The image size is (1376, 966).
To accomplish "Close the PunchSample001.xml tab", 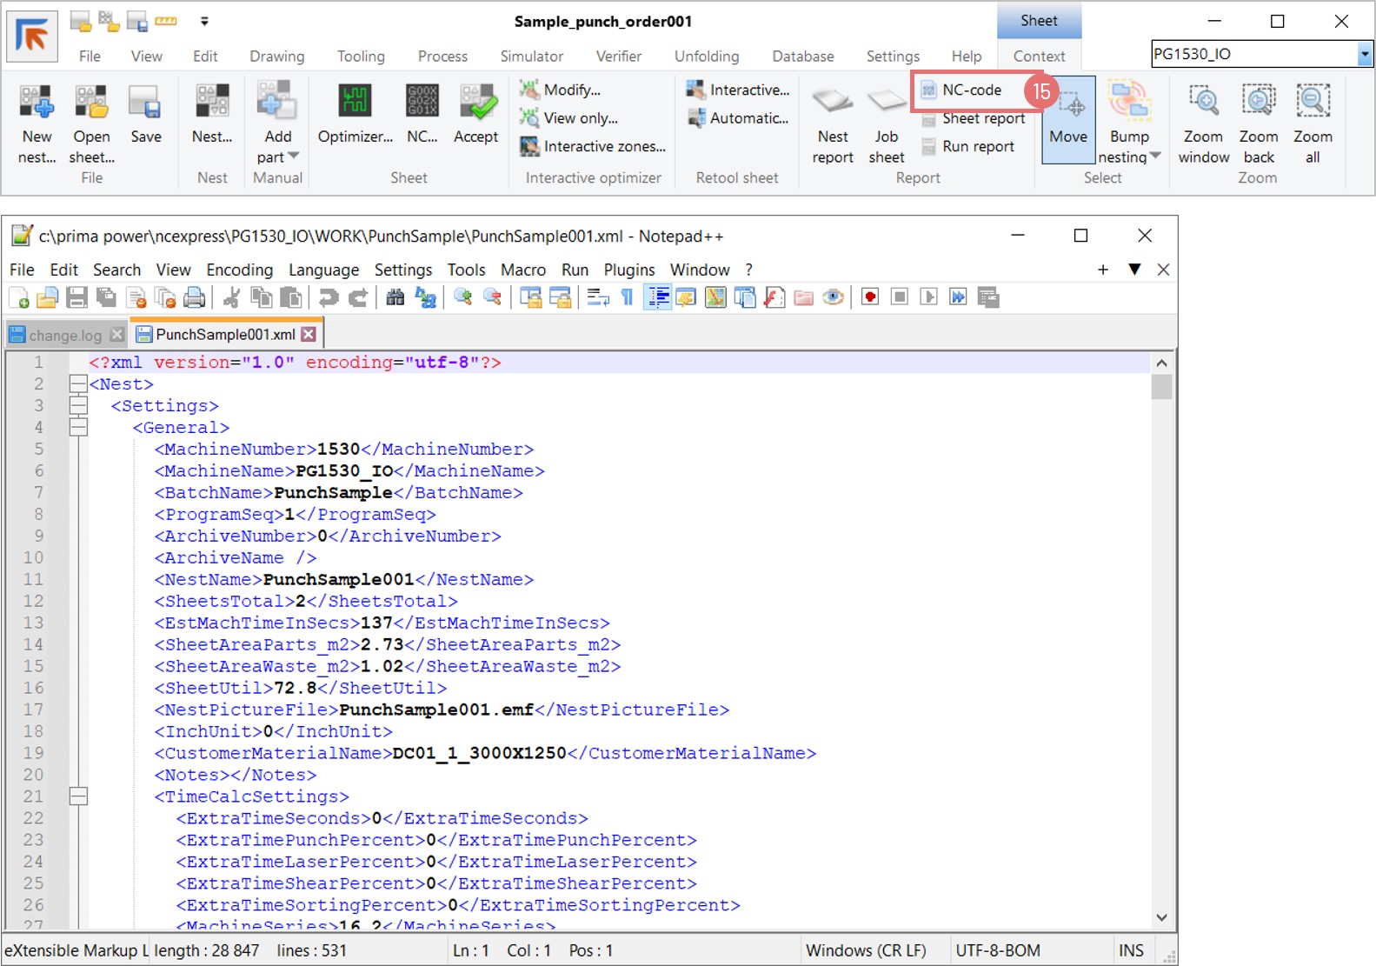I will (309, 335).
